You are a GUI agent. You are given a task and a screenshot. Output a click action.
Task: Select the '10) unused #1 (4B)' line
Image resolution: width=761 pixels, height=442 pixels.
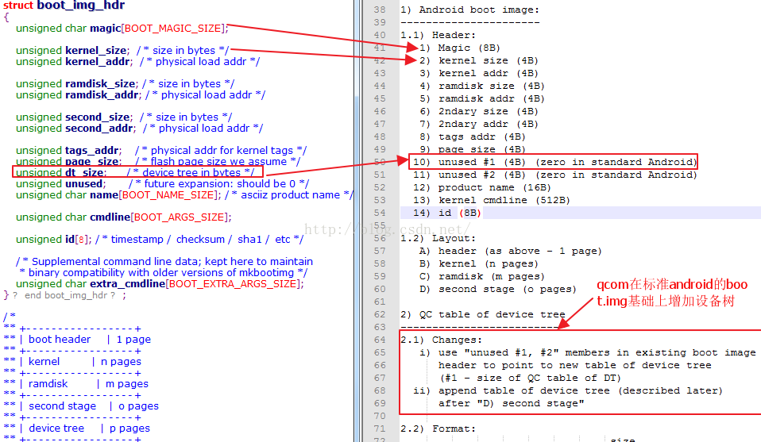(554, 162)
